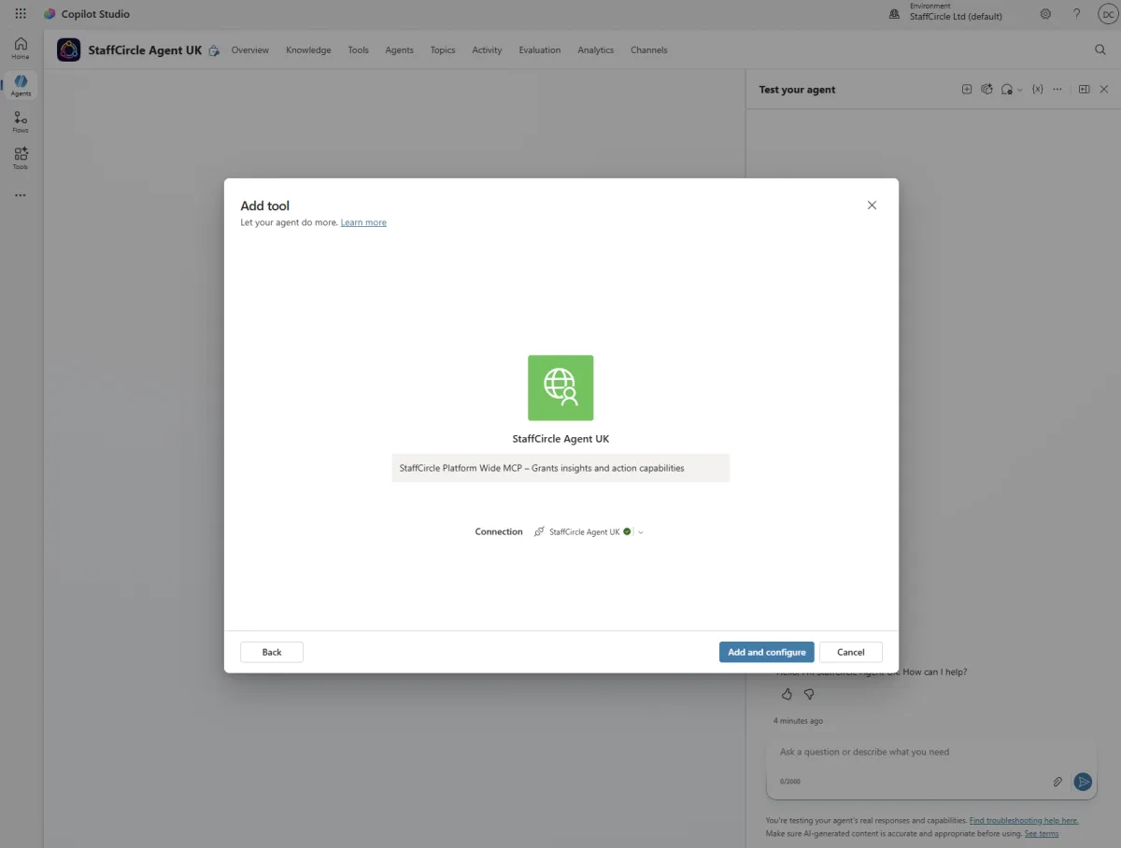This screenshot has height=848, width=1121.
Task: Open Agents in the left sidebar
Action: pos(21,85)
